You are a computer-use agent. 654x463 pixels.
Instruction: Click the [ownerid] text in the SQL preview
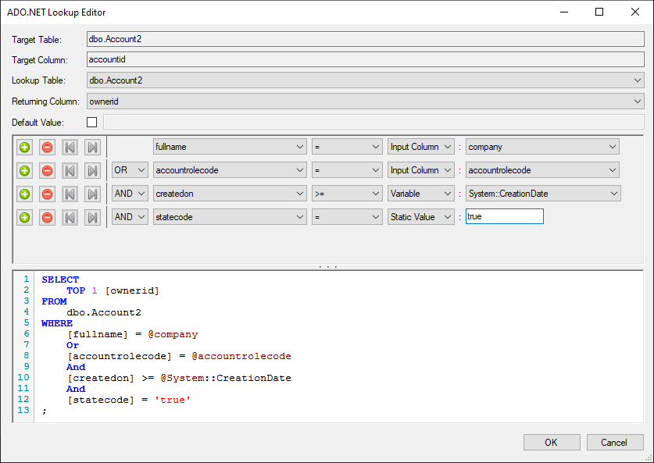tap(132, 291)
